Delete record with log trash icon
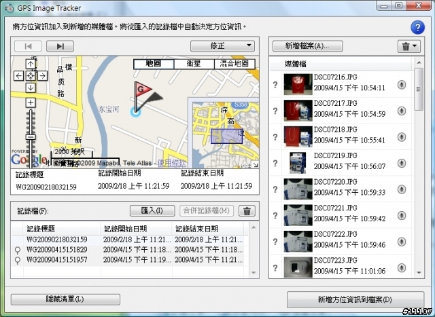Screen dimensions: 435x317 coord(247,211)
